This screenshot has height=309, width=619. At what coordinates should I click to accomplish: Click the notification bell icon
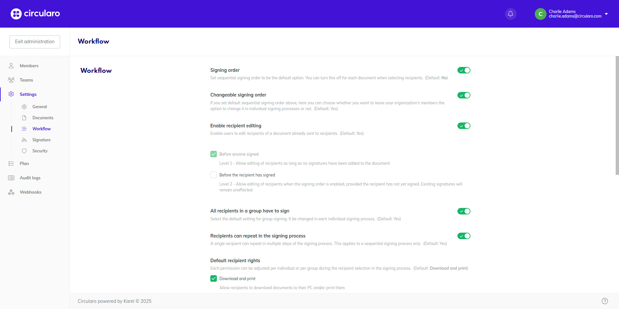click(x=510, y=14)
